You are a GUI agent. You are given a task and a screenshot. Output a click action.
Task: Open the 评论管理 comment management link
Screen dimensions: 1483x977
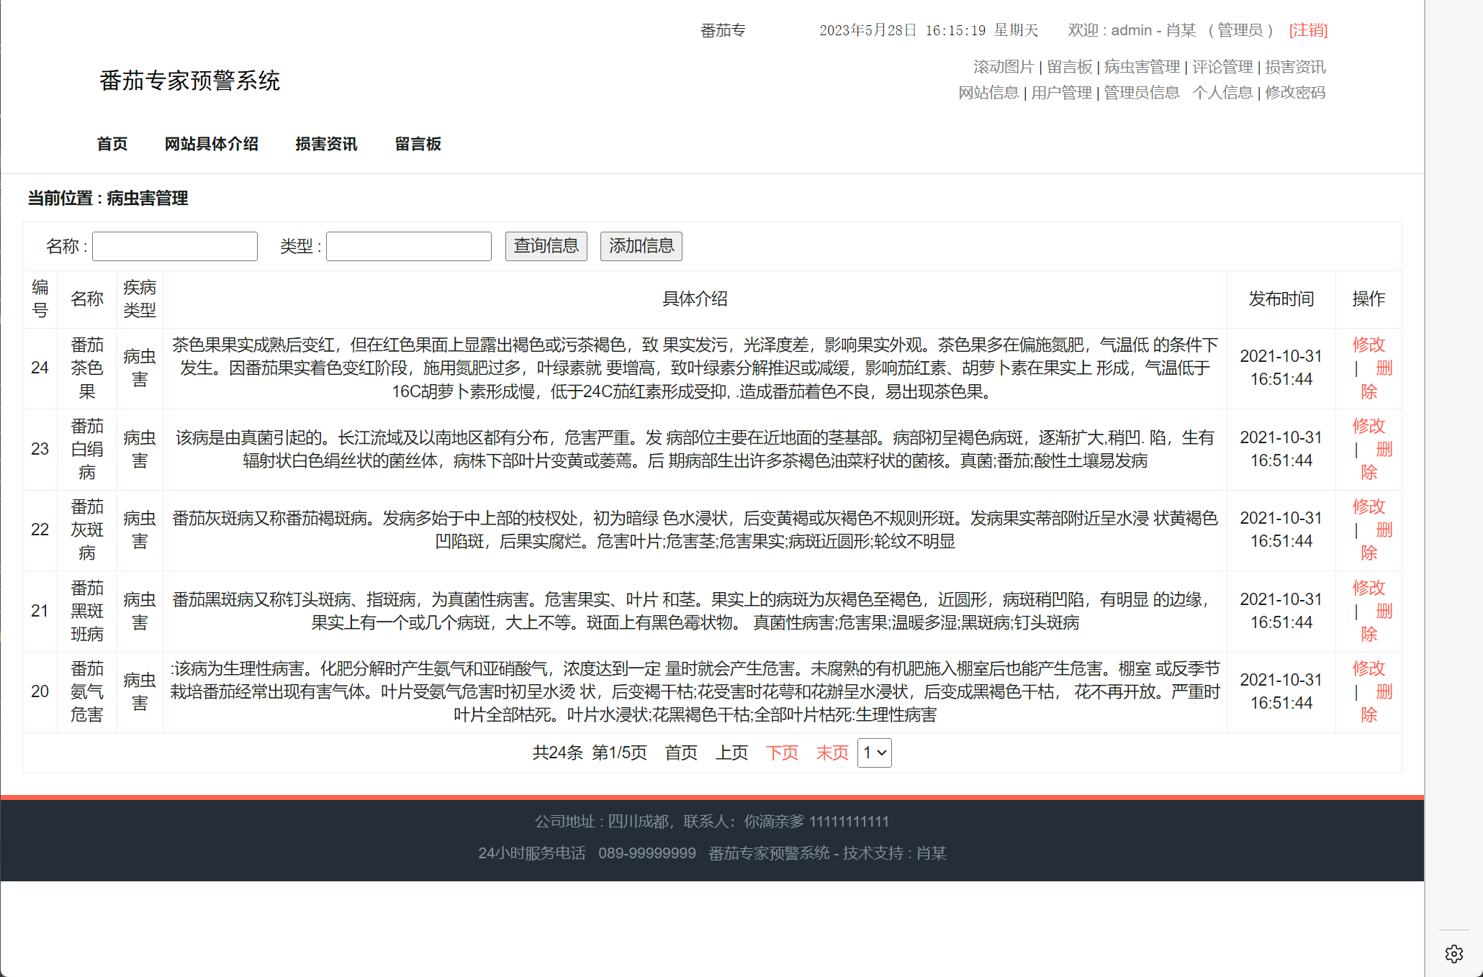1222,67
